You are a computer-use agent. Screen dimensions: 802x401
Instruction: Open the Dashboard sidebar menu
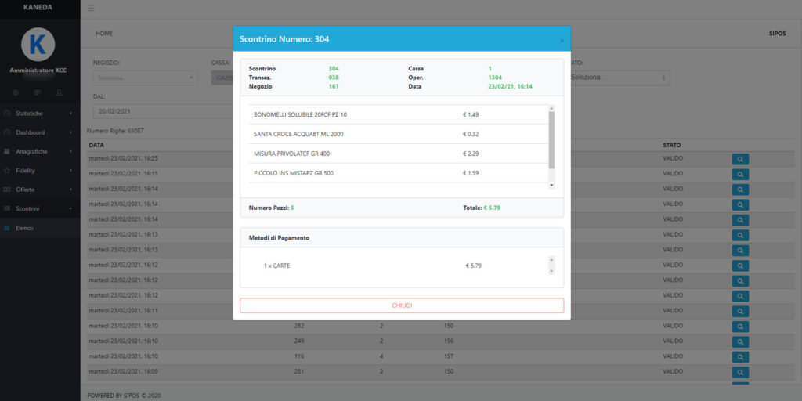pos(39,132)
